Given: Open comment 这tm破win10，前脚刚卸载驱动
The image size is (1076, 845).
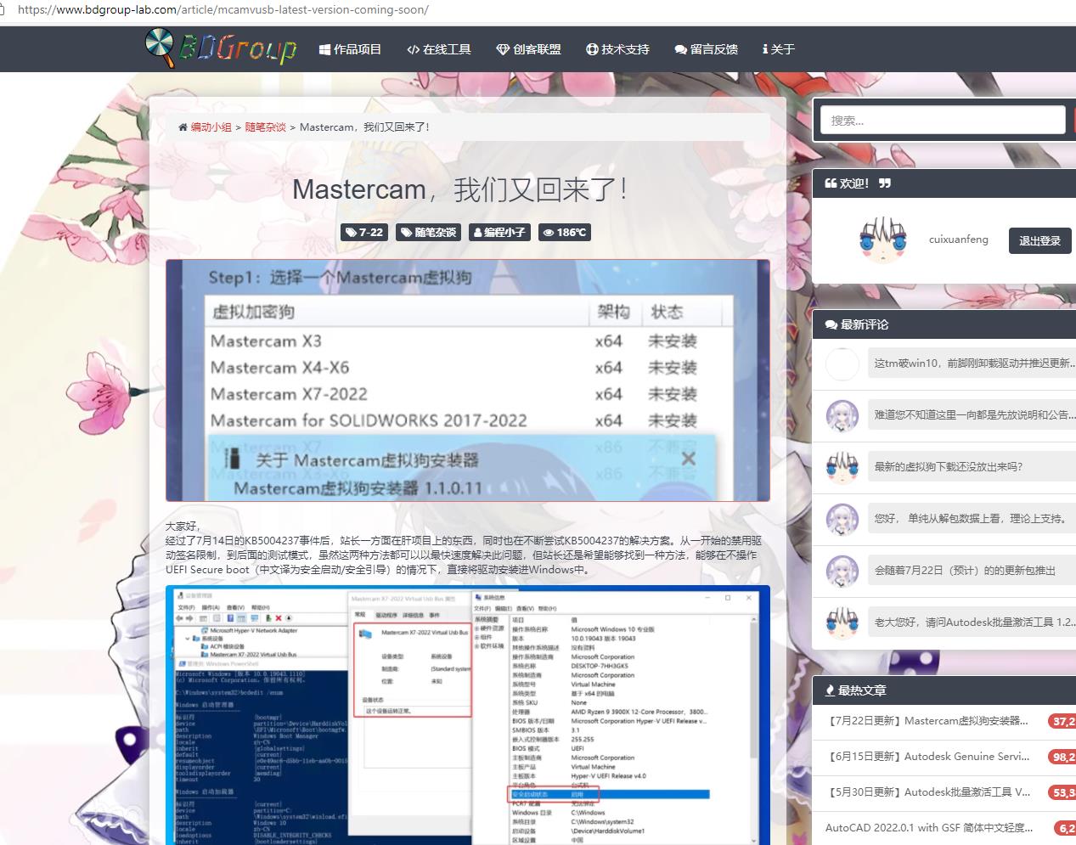Looking at the screenshot, I should coord(972,363).
